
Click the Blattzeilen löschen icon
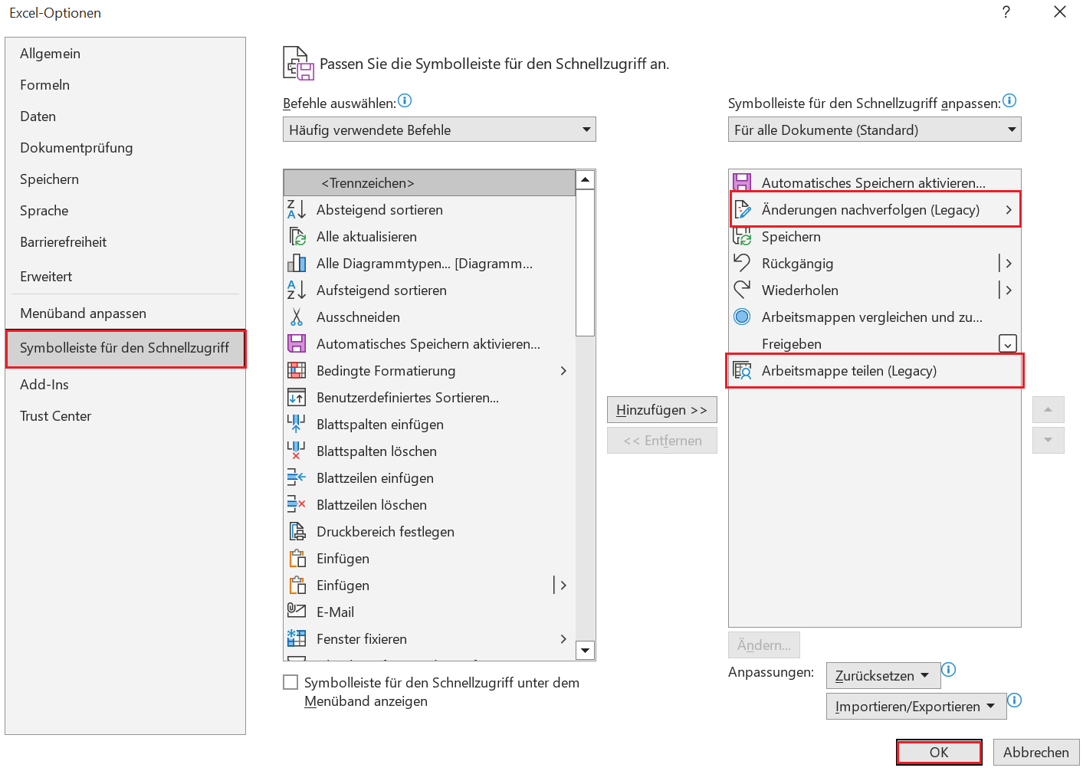(297, 504)
